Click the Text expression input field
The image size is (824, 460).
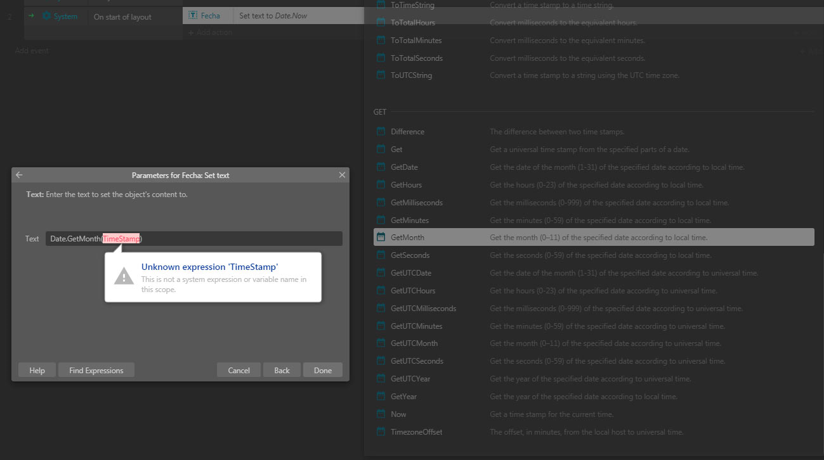point(241,239)
